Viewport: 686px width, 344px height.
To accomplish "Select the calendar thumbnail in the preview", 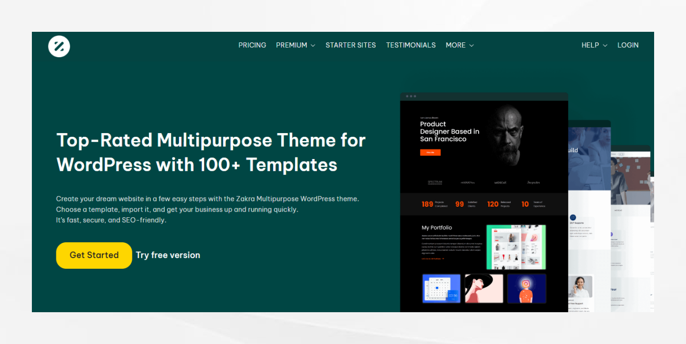I will (441, 288).
